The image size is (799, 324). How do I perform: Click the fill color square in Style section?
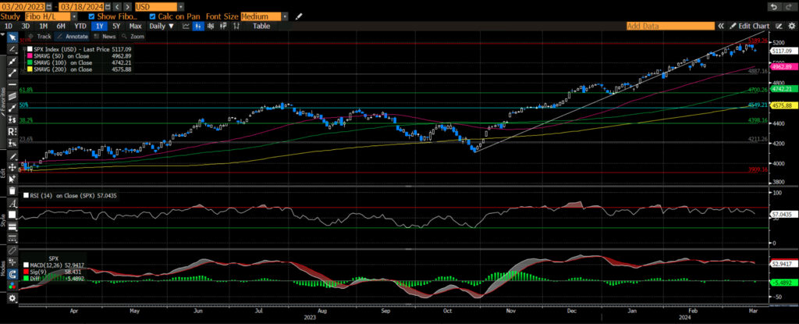click(12, 215)
